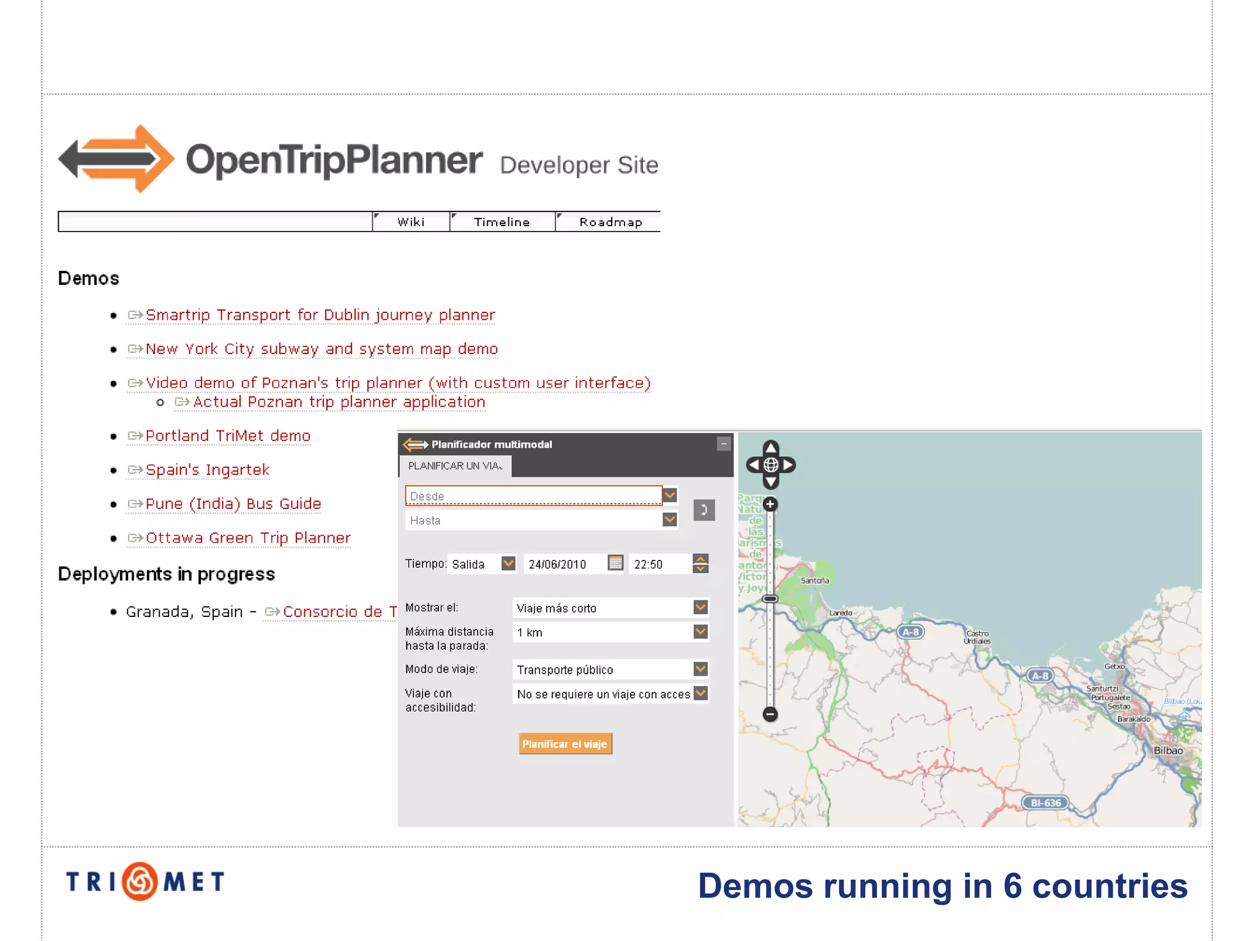Open the Viaje más corto dropdown

700,607
